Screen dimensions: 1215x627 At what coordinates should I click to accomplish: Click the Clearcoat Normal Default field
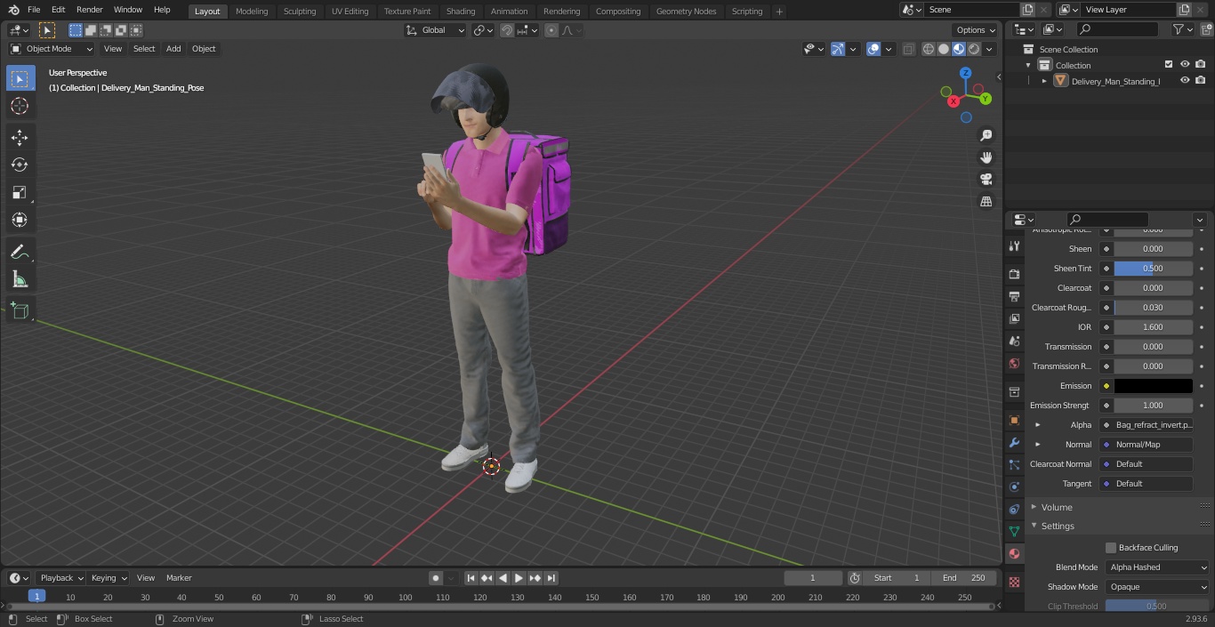pyautogui.click(x=1147, y=464)
